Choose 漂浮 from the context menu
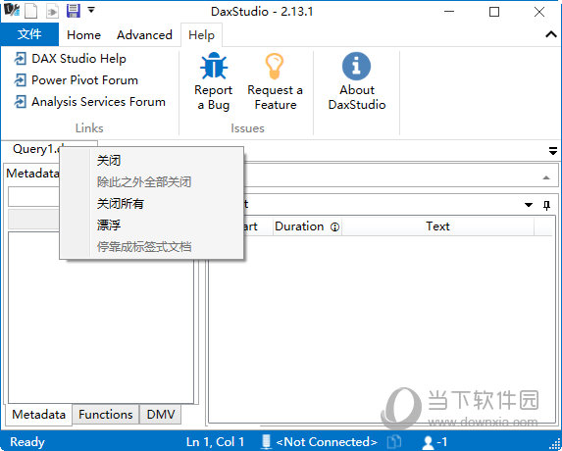Image resolution: width=562 pixels, height=451 pixels. 152,225
